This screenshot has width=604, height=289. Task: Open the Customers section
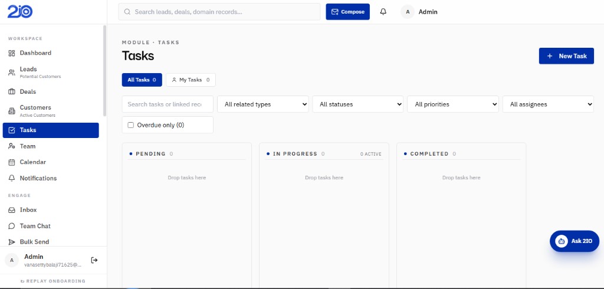51,111
